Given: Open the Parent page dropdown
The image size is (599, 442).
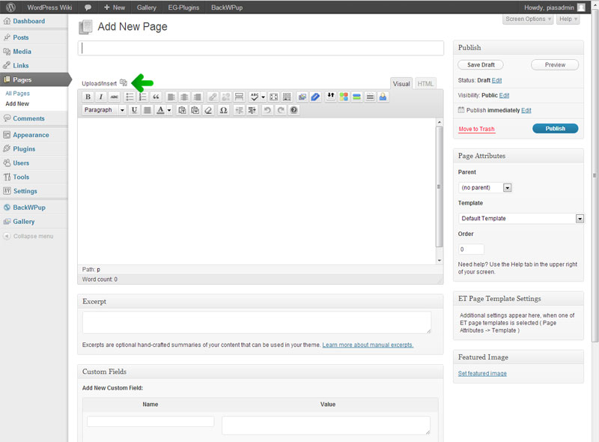Looking at the screenshot, I should pos(507,187).
